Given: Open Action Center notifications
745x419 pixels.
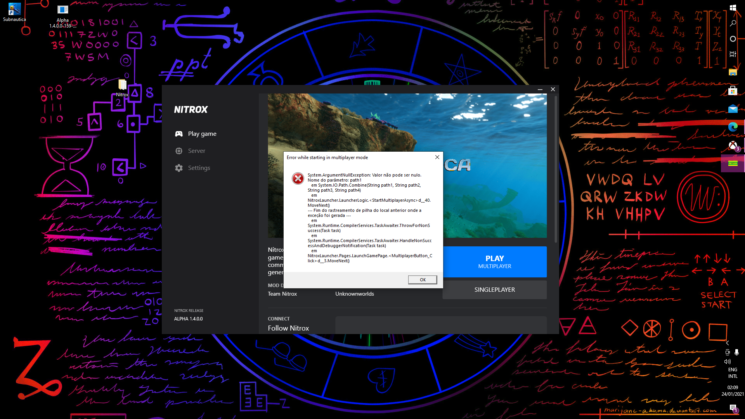Looking at the screenshot, I should pos(733,408).
